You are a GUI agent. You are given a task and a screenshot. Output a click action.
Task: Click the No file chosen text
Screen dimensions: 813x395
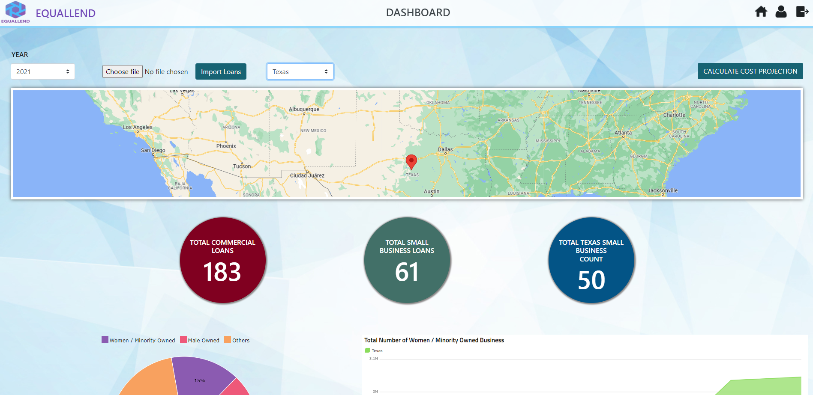[166, 71]
